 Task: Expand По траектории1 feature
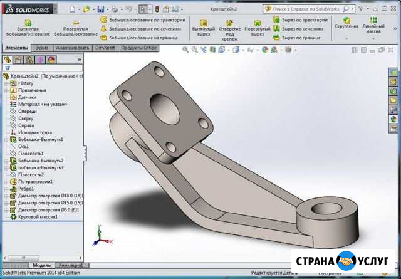pyautogui.click(x=6, y=182)
